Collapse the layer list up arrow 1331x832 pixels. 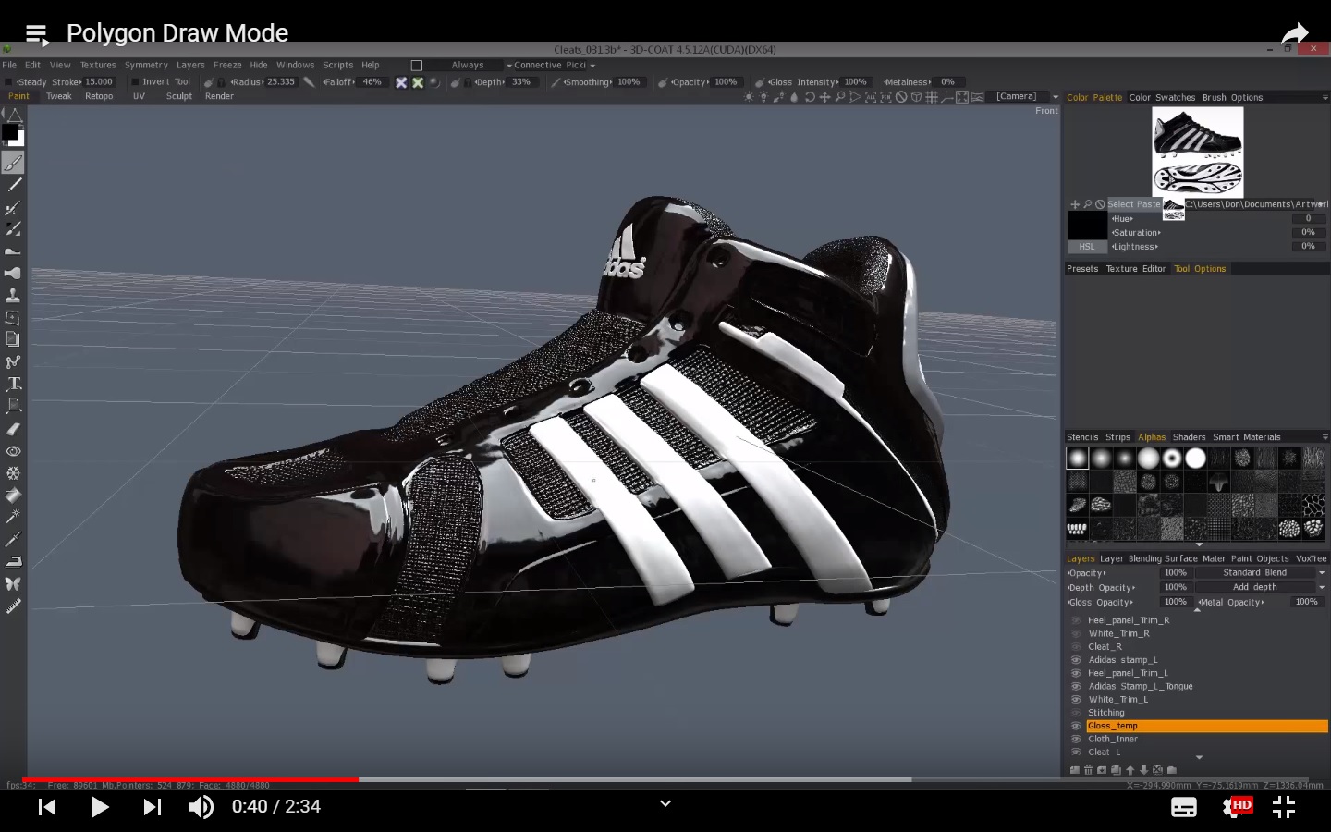[x=1198, y=610]
